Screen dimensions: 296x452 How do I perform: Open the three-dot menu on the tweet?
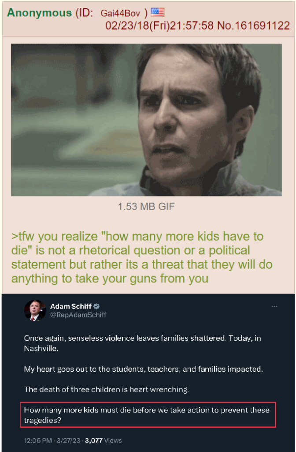[274, 306]
